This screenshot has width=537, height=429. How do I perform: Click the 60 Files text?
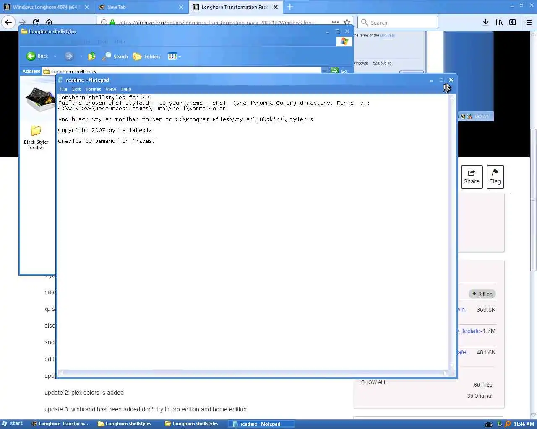click(483, 385)
